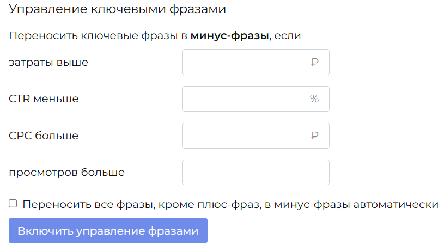Screen dimensions: 444x251
Task: Click the checkbox label about плюс-фраз transfer
Action: click(230, 204)
